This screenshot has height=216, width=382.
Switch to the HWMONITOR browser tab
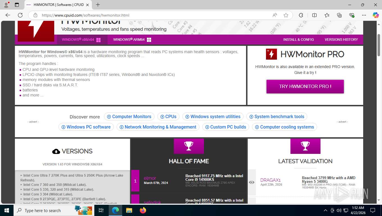click(x=58, y=5)
